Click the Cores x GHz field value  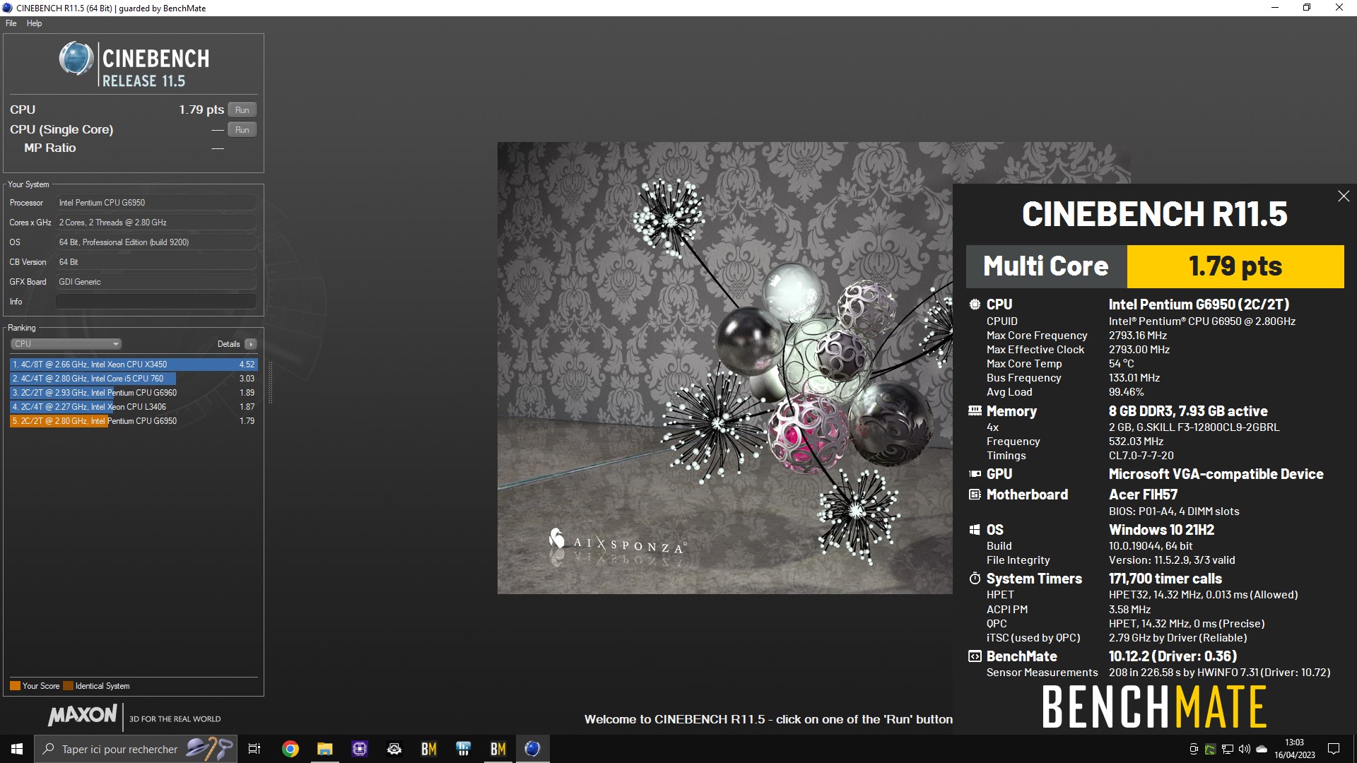(x=155, y=223)
